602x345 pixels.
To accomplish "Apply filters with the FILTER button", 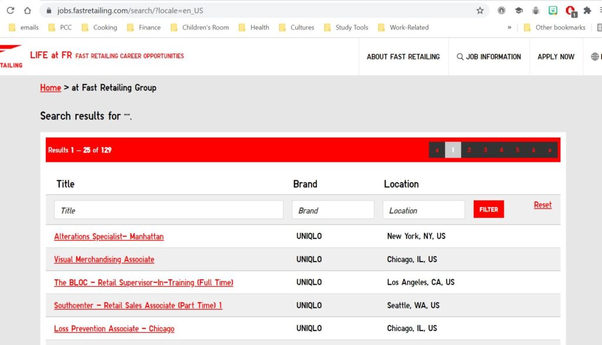I will [x=489, y=209].
